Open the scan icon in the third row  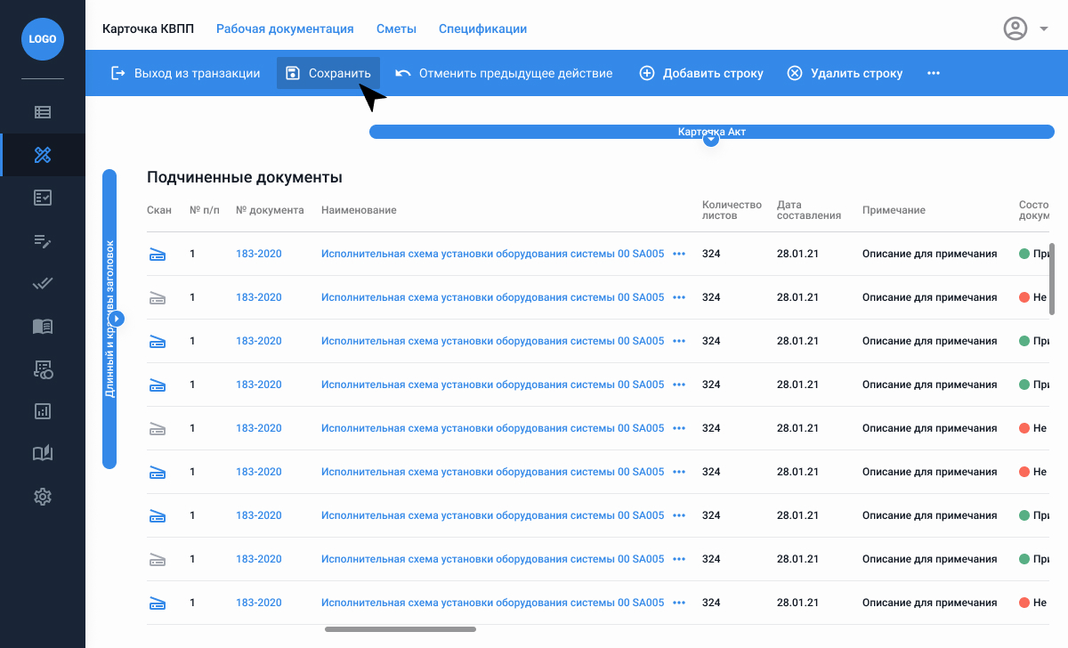click(x=158, y=341)
